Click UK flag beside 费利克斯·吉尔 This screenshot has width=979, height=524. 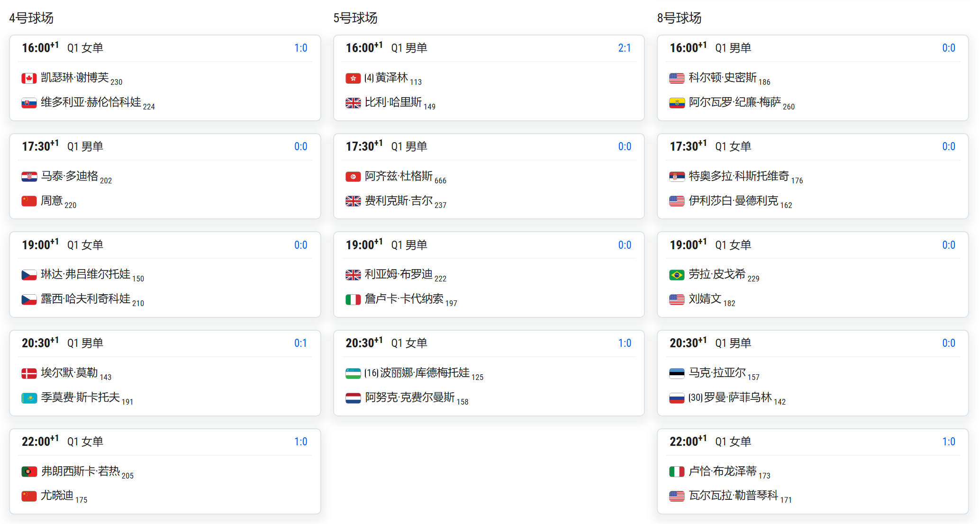[353, 201]
